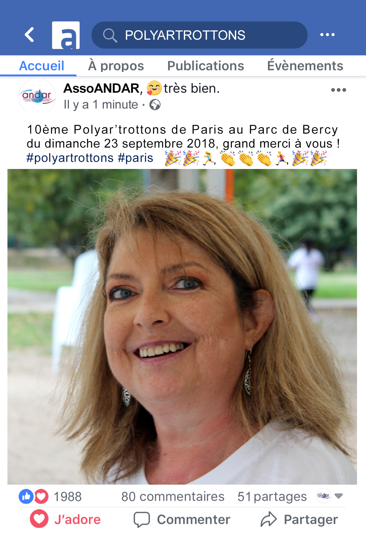
Task: Open the #polyartrottons hashtag link
Action: click(x=70, y=158)
